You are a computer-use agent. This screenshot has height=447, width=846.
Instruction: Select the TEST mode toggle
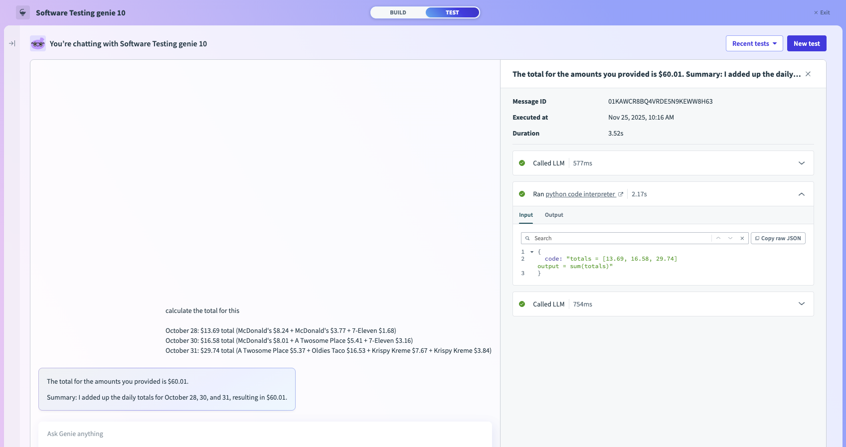(x=452, y=12)
